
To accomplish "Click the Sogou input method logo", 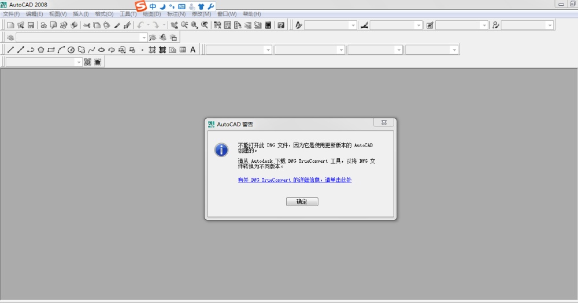I will 140,6.
